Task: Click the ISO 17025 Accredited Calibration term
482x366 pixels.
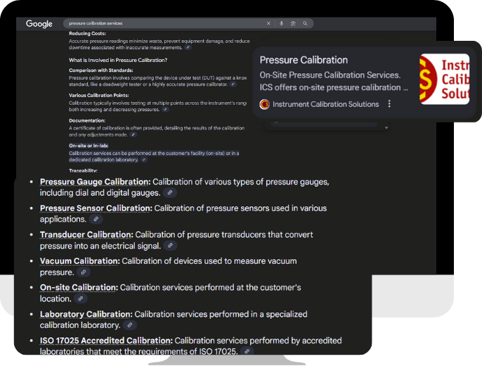Action: tap(105, 341)
